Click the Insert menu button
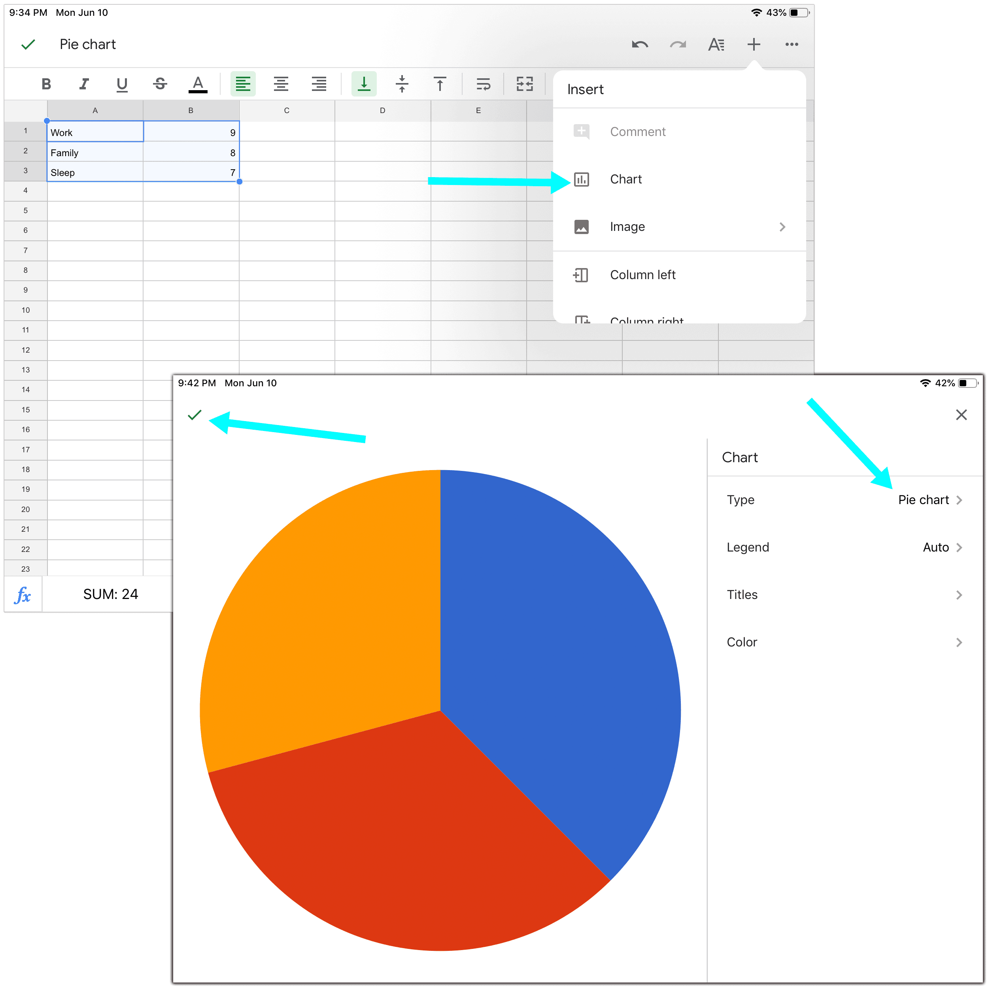Image resolution: width=990 pixels, height=990 pixels. (x=755, y=44)
